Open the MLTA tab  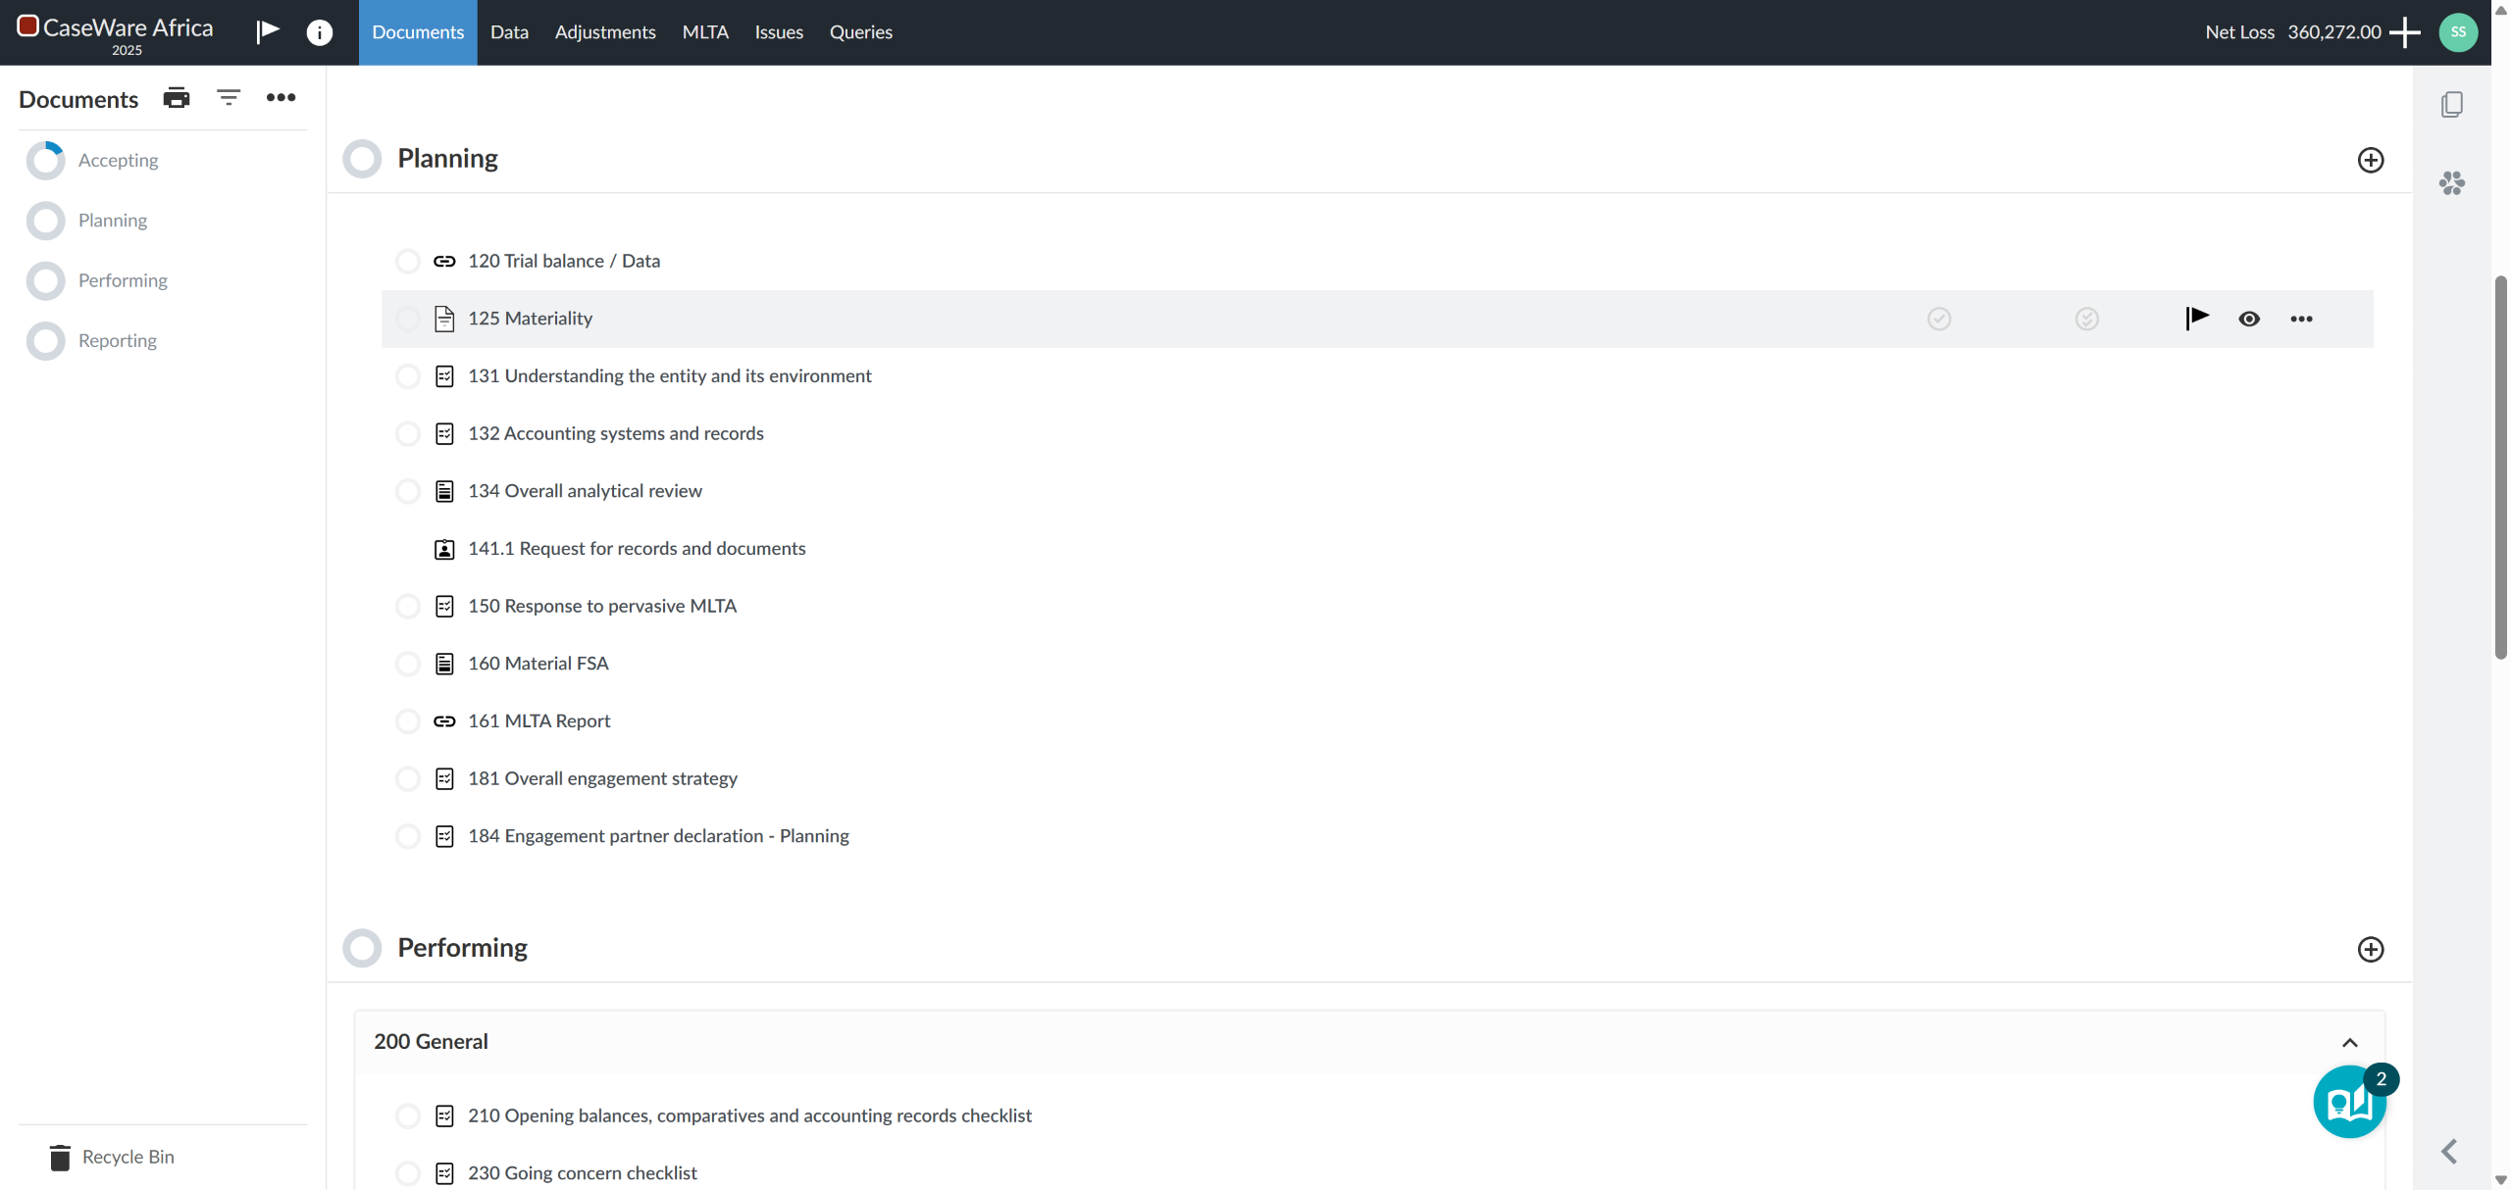point(704,32)
